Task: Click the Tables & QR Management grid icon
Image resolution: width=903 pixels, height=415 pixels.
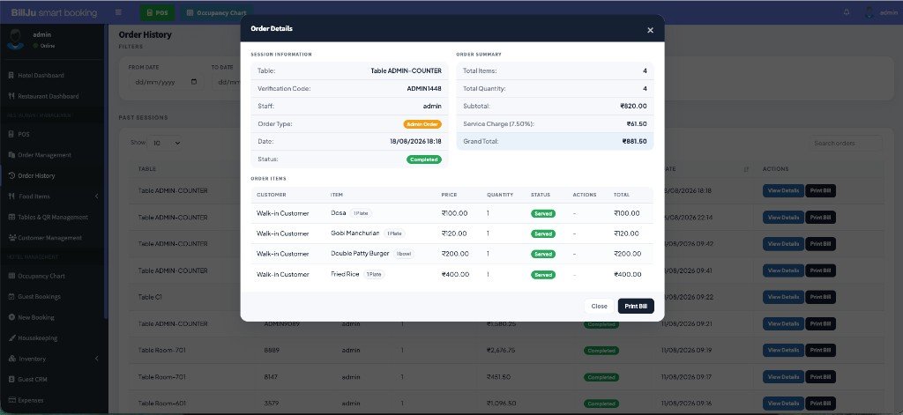Action: pyautogui.click(x=12, y=217)
